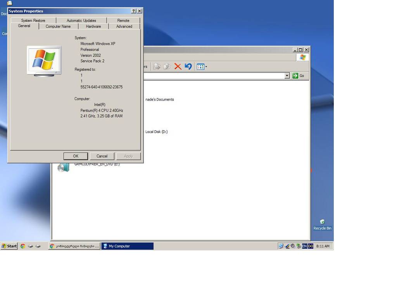Open the Recycle Bin desktop icon

tap(322, 225)
